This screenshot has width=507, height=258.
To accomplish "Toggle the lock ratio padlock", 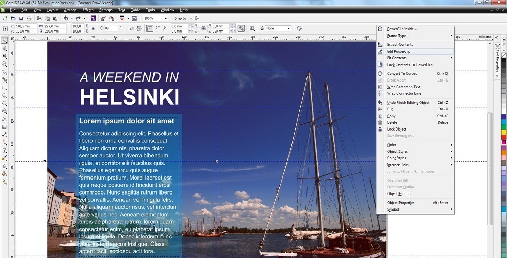I will coord(93,28).
